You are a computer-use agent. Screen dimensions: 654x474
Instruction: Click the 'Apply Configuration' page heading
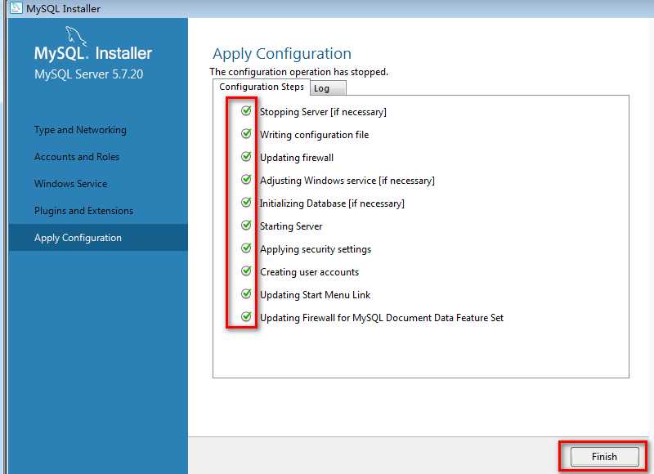pos(282,54)
